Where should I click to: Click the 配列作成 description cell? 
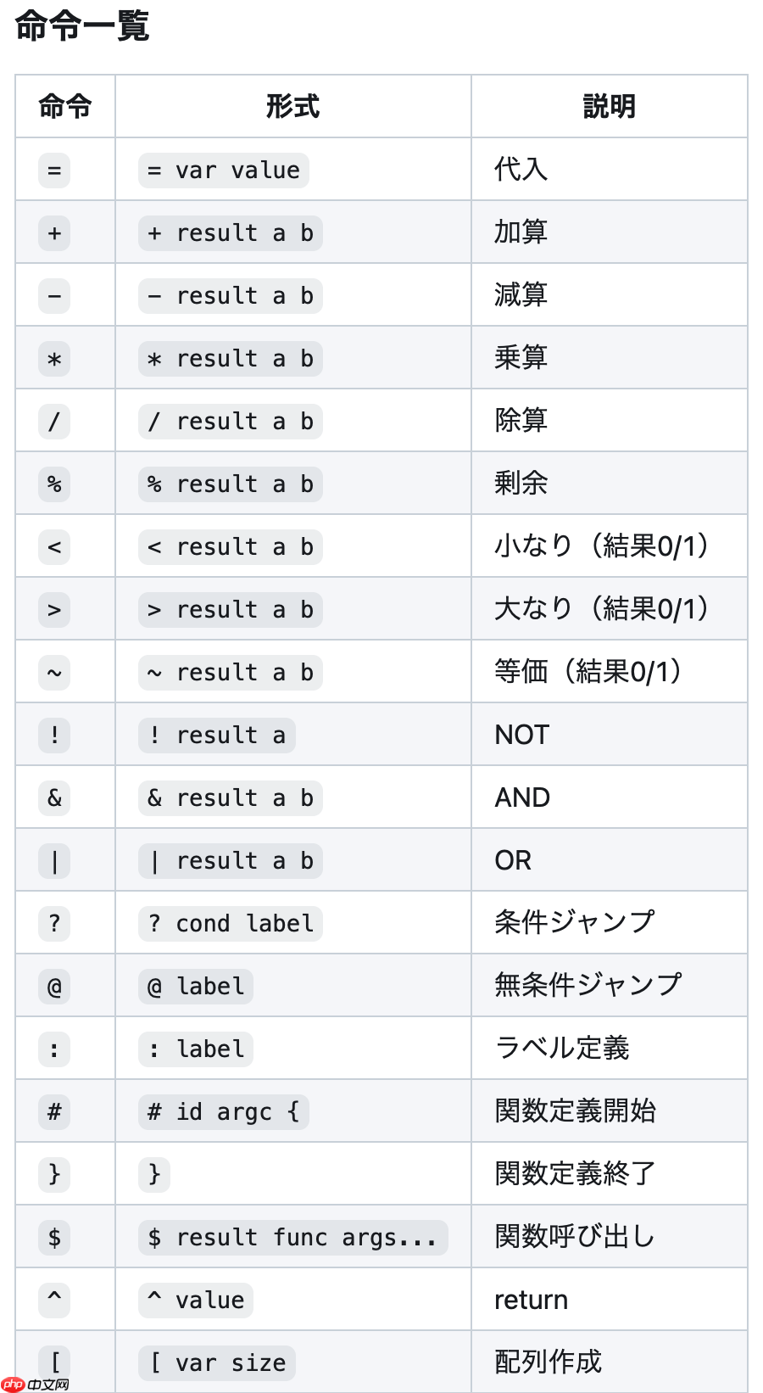pos(548,1362)
